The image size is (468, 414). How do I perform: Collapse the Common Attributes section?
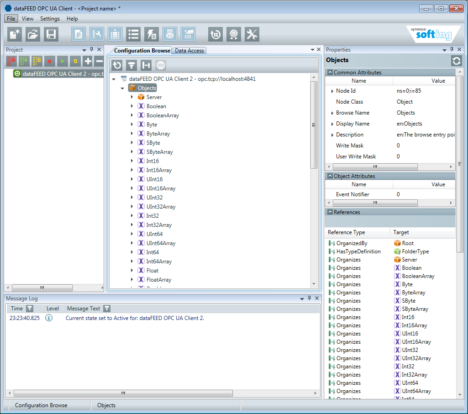(330, 72)
